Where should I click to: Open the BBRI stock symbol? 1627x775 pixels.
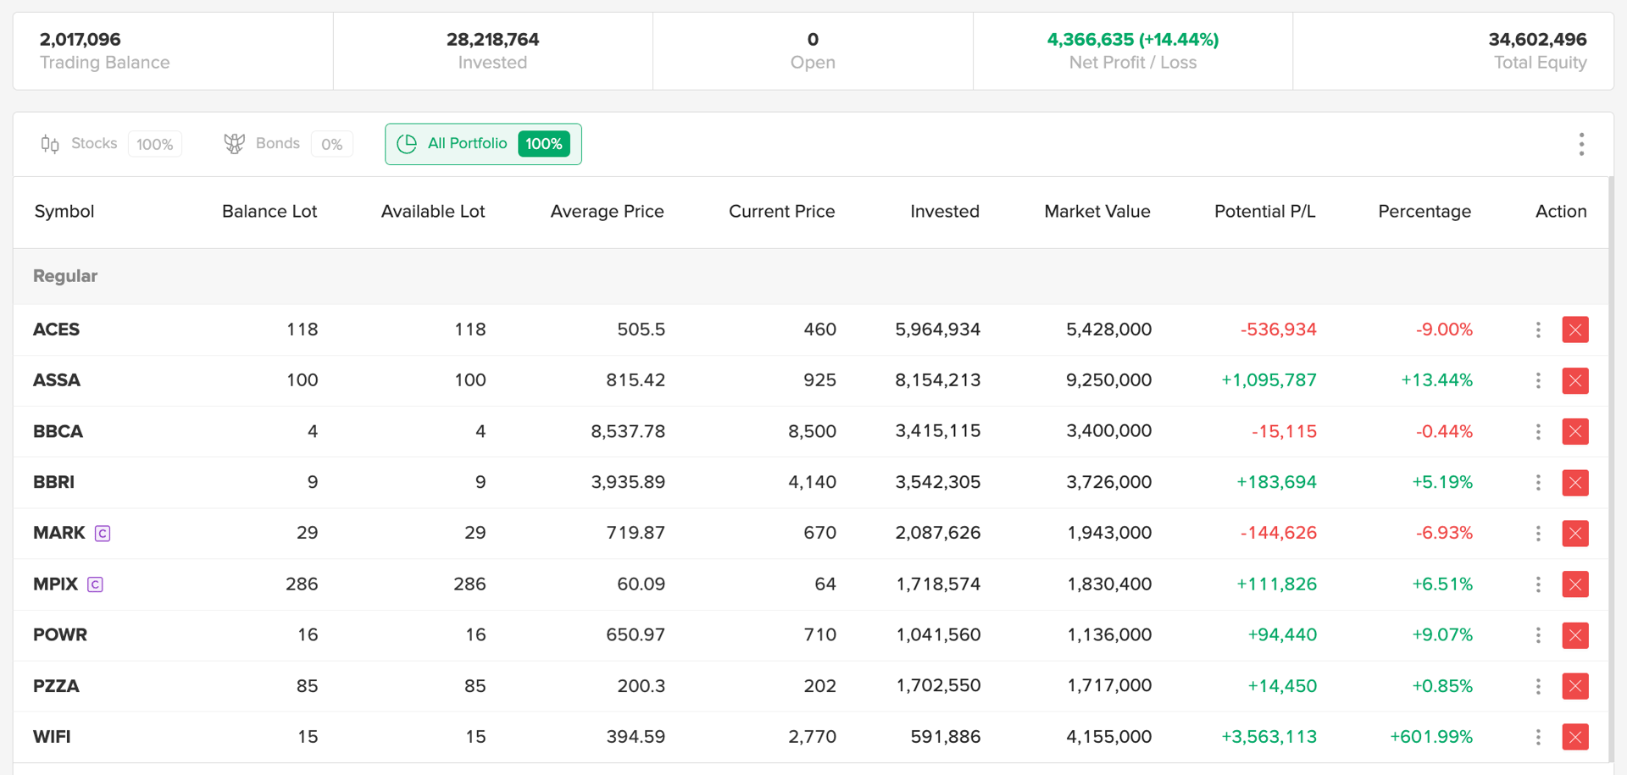pos(53,482)
